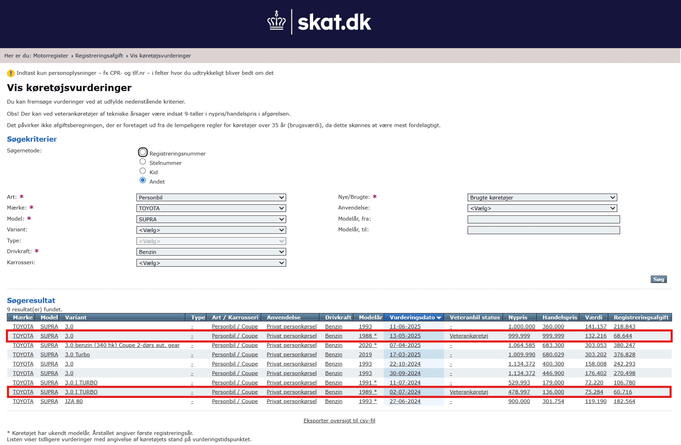Click valuation date 07-04-2025
This screenshot has height=445, width=681.
coord(405,345)
